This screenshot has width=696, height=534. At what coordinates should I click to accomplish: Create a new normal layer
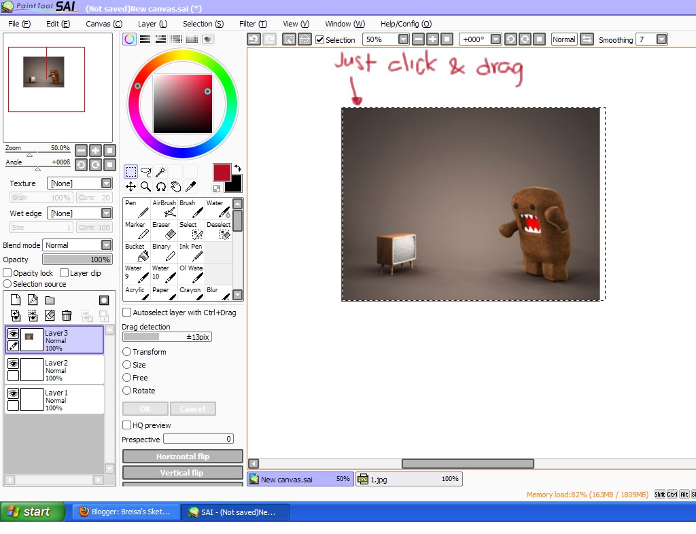pyautogui.click(x=16, y=300)
